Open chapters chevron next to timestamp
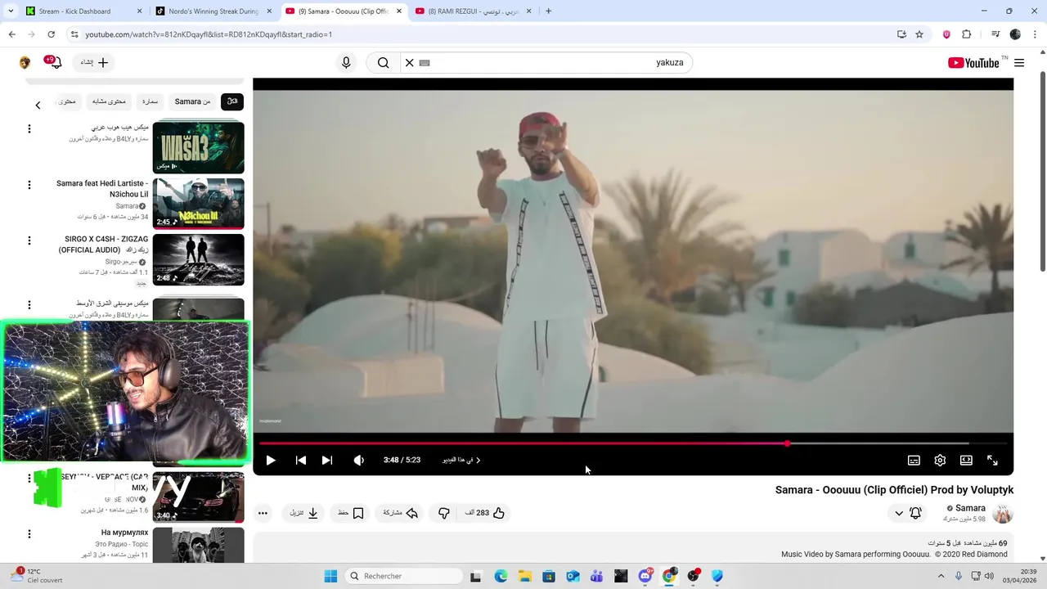Image resolution: width=1047 pixels, height=589 pixels. coord(478,461)
